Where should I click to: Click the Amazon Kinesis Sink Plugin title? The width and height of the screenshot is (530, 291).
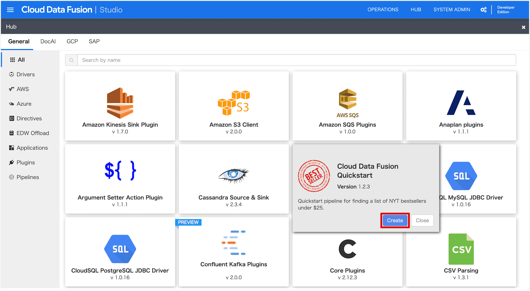click(120, 125)
